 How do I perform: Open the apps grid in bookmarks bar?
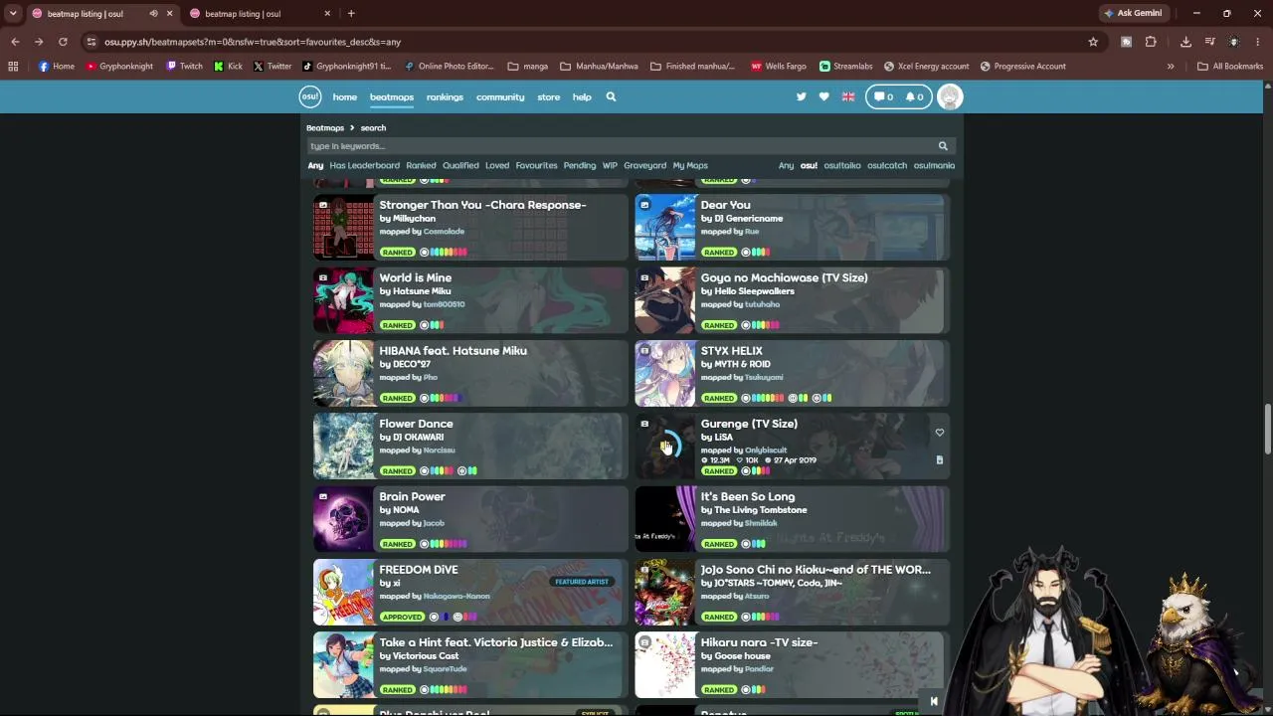(x=13, y=67)
